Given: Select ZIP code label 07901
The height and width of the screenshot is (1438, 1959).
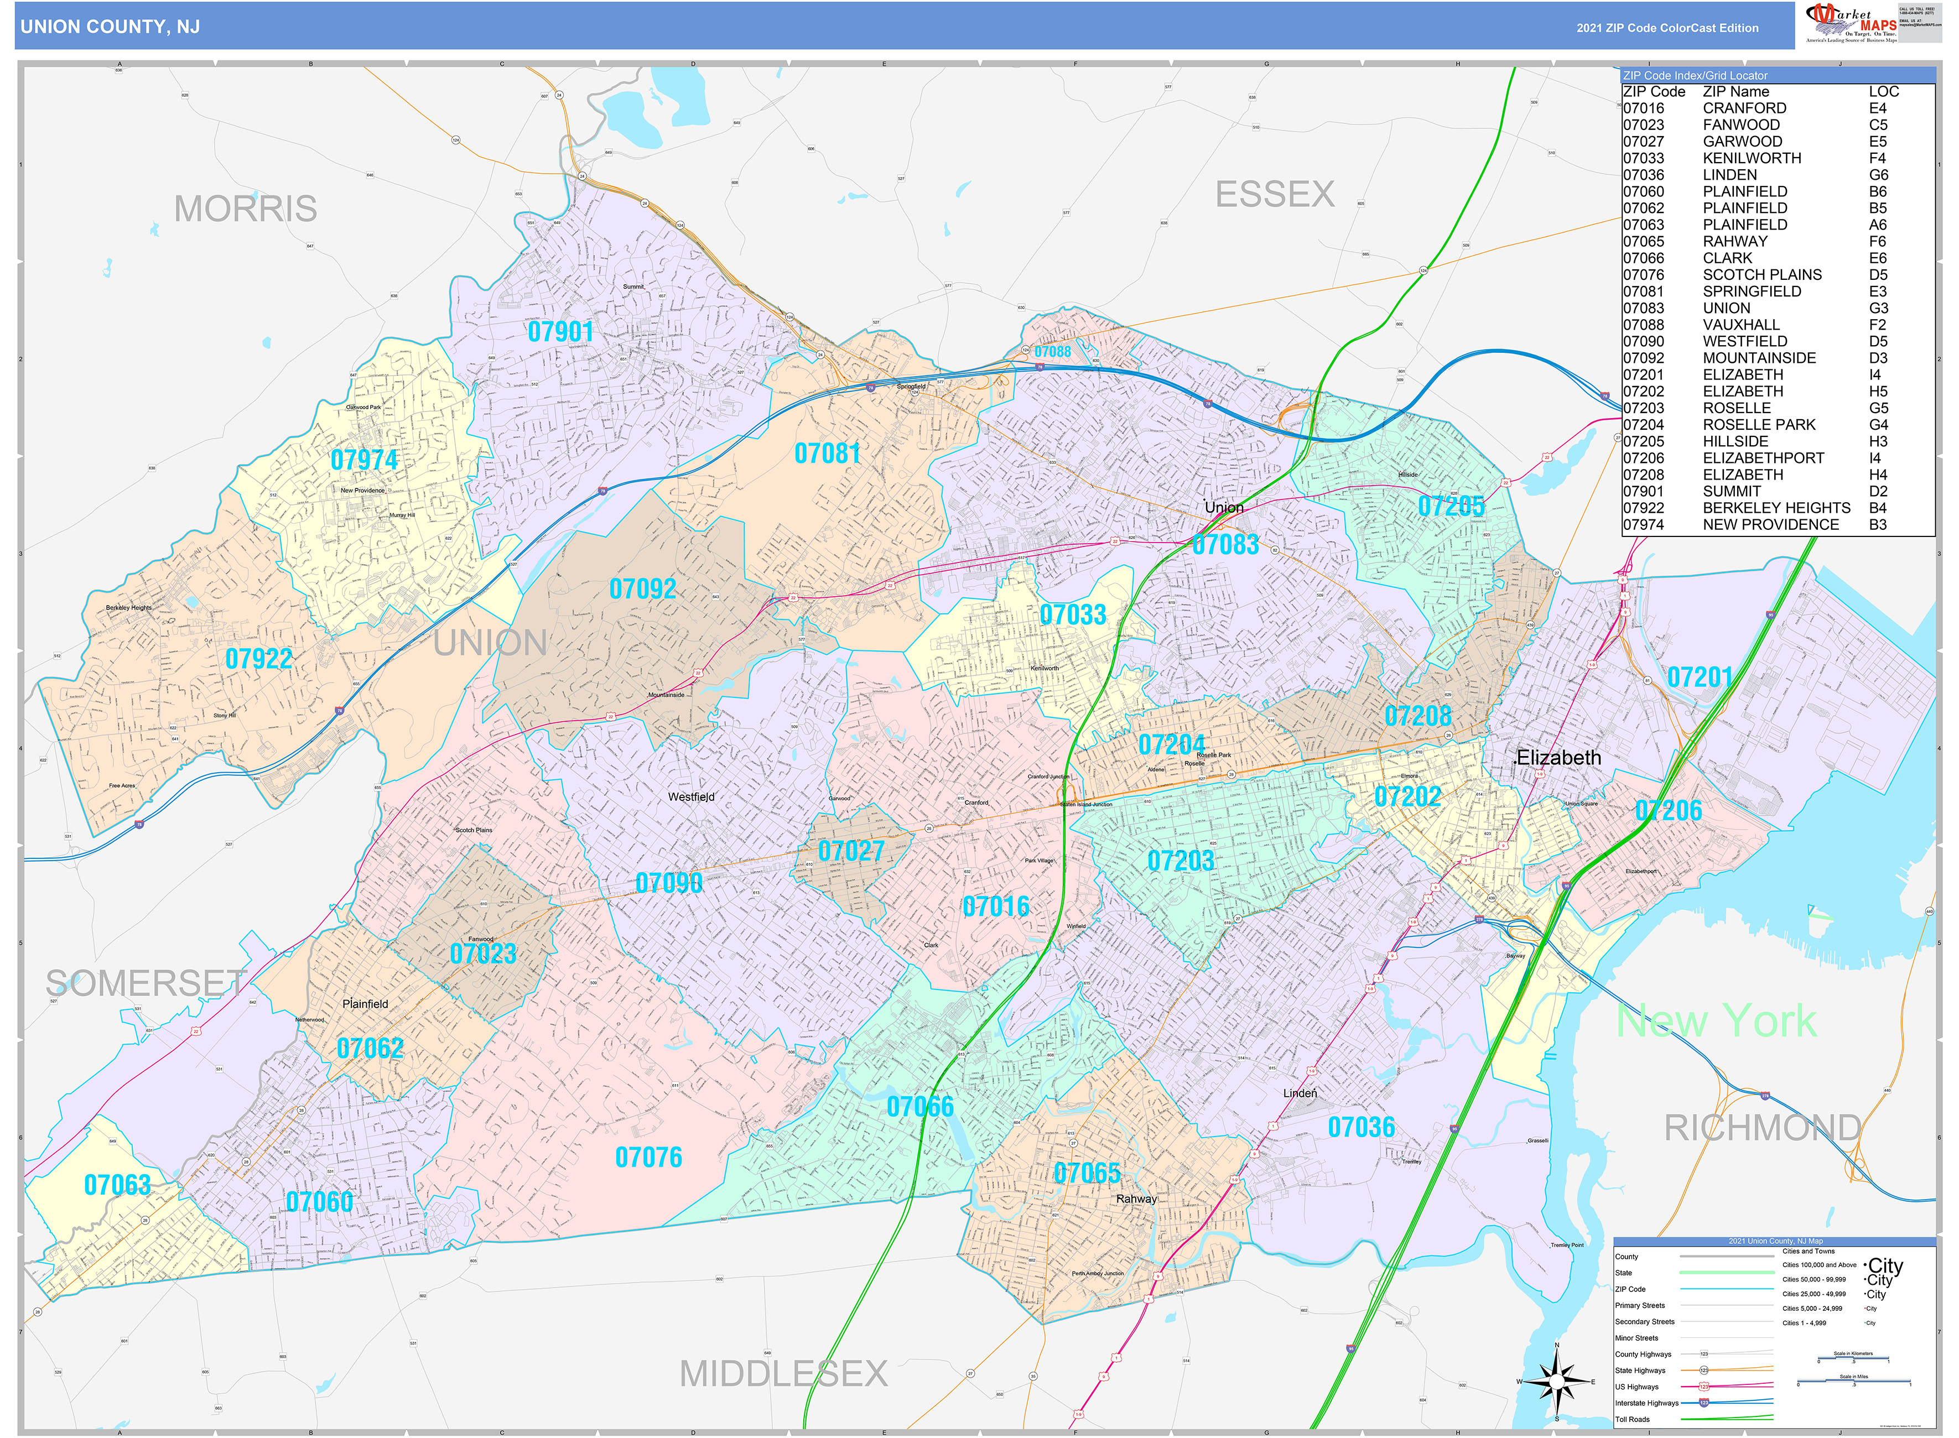Looking at the screenshot, I should click(x=561, y=332).
